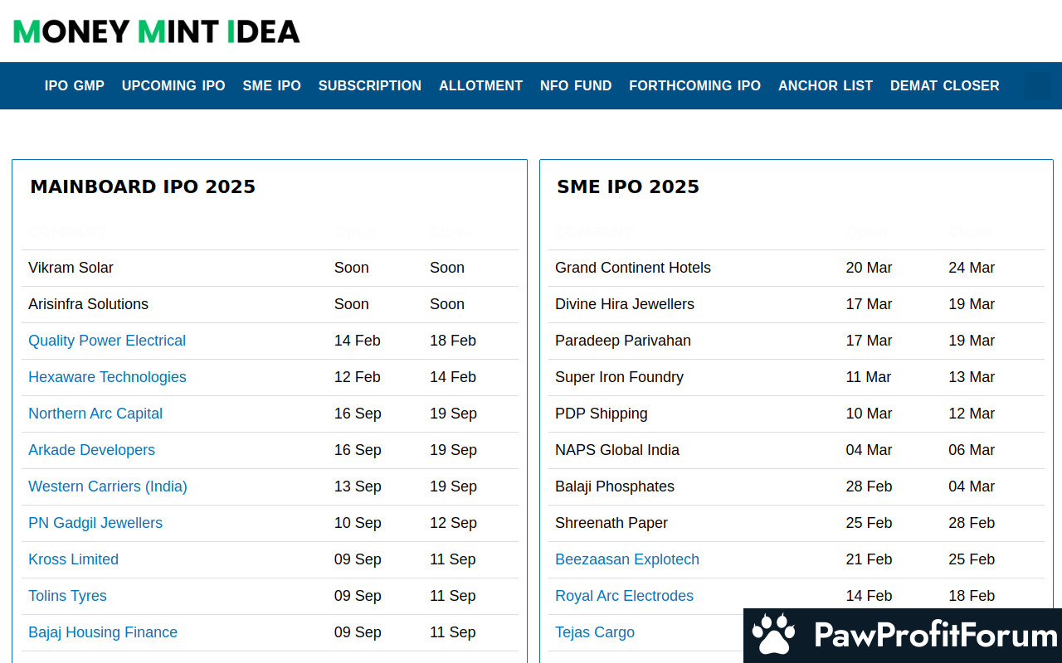Click Grand Continent Hotels company name
The width and height of the screenshot is (1062, 663).
633,268
